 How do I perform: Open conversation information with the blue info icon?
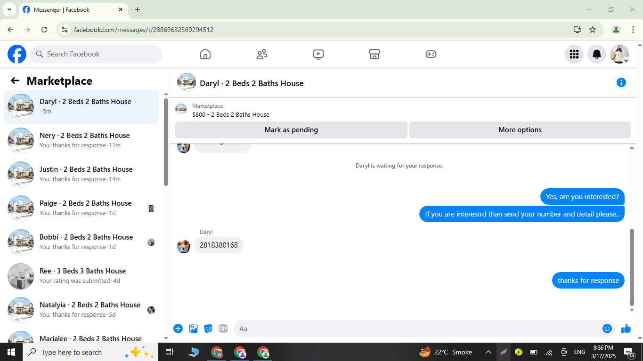pos(621,83)
